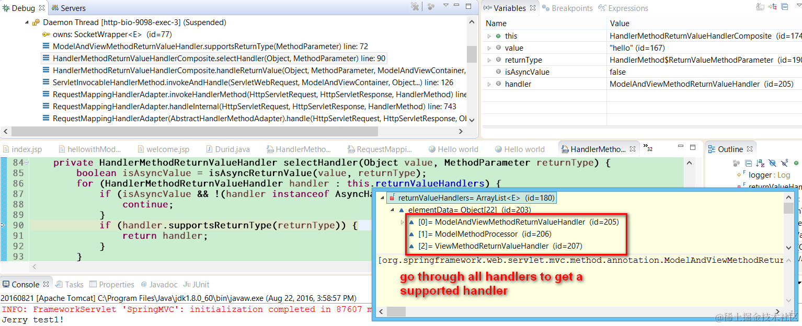802x326 pixels.
Task: Open the Breakpoints tab
Action: coord(568,8)
